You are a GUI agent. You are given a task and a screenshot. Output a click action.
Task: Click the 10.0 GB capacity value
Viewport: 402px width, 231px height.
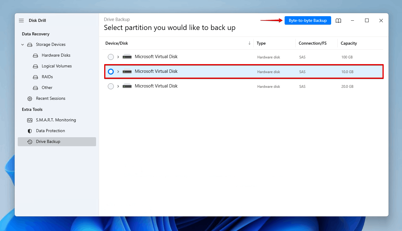tap(347, 72)
